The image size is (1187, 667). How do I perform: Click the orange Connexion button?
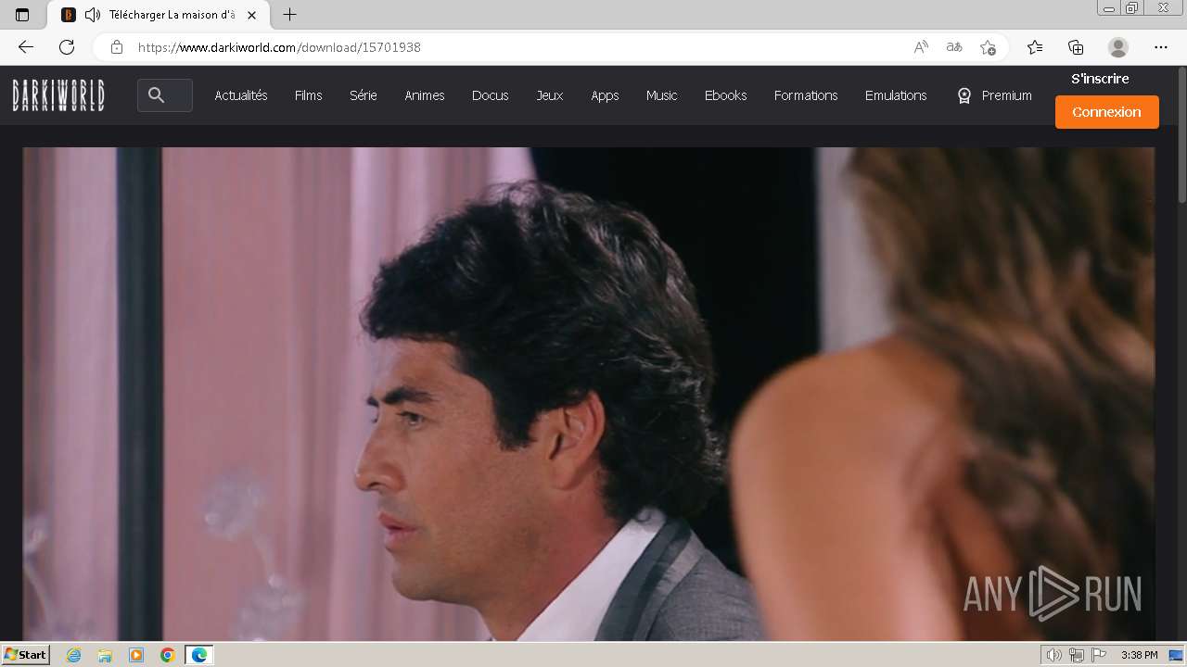pyautogui.click(x=1107, y=112)
